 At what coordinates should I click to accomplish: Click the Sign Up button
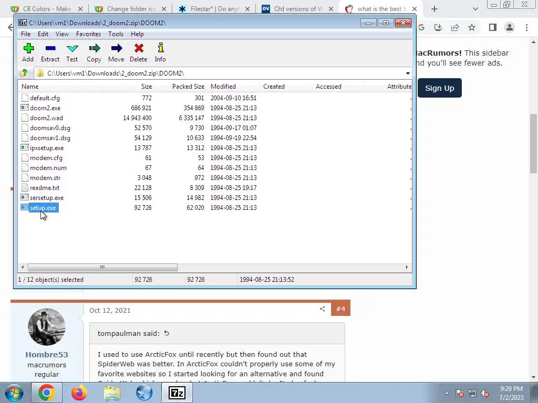click(440, 88)
